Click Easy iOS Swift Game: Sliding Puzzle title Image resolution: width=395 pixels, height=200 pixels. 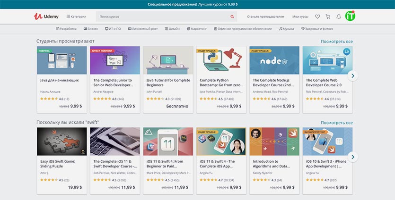pyautogui.click(x=58, y=164)
